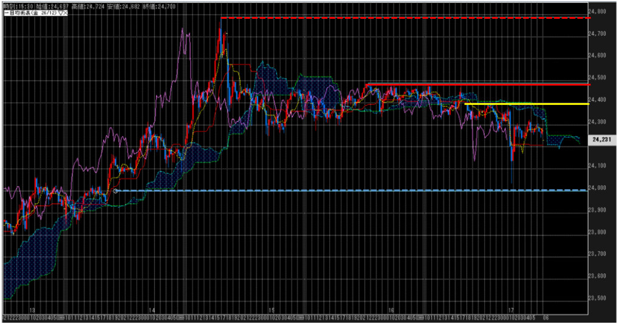Click the date label 17 on the time axis

point(511,309)
